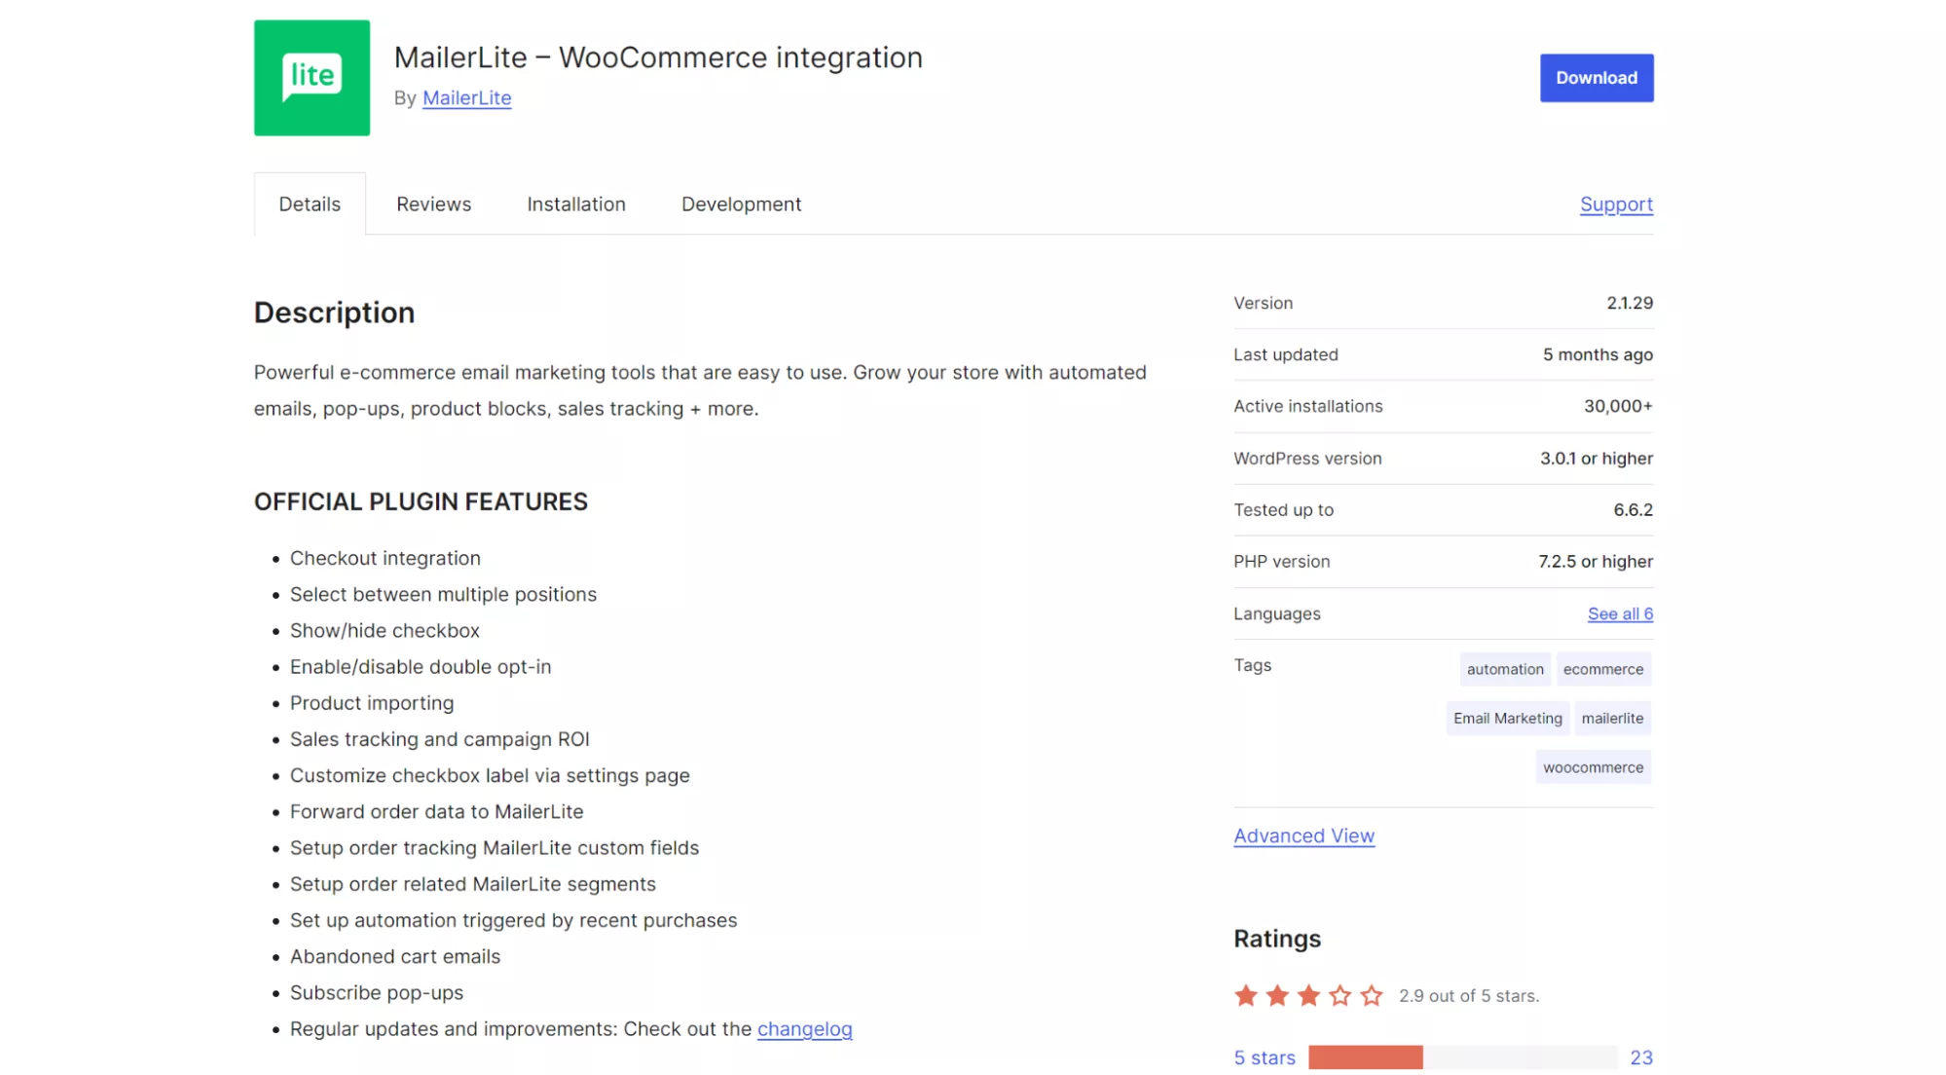The width and height of the screenshot is (1946, 1075).
Task: Switch to the Reviews tab
Action: coord(433,204)
